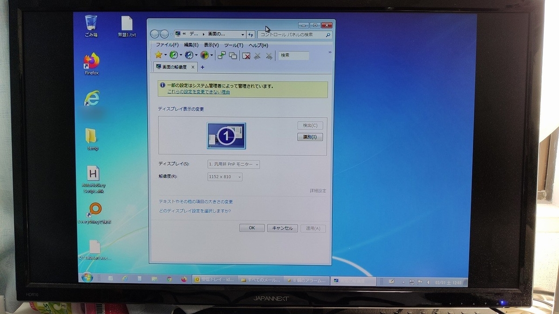Image resolution: width=559 pixels, height=314 pixels.
Task: Open the star favorites dropdown arrow
Action: coord(165,55)
